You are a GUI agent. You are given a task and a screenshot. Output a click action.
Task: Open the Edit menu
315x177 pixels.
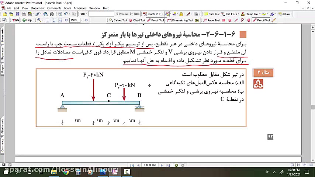(17, 8)
